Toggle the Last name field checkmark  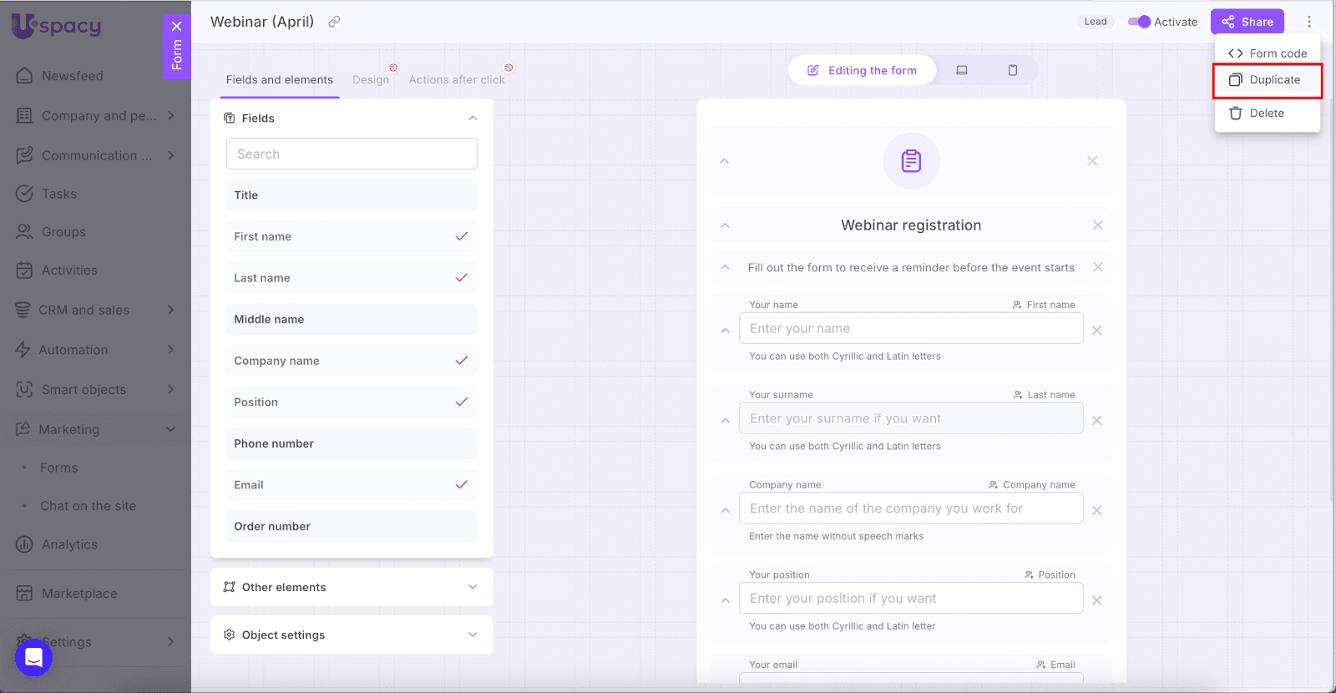pyautogui.click(x=461, y=278)
